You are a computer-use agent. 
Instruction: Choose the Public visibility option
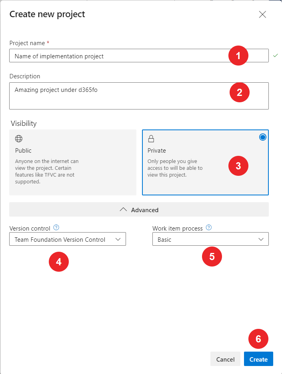click(73, 162)
